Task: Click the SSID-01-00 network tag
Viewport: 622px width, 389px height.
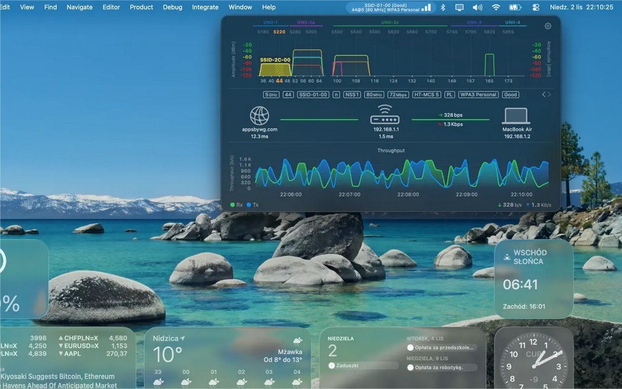Action: pyautogui.click(x=313, y=95)
